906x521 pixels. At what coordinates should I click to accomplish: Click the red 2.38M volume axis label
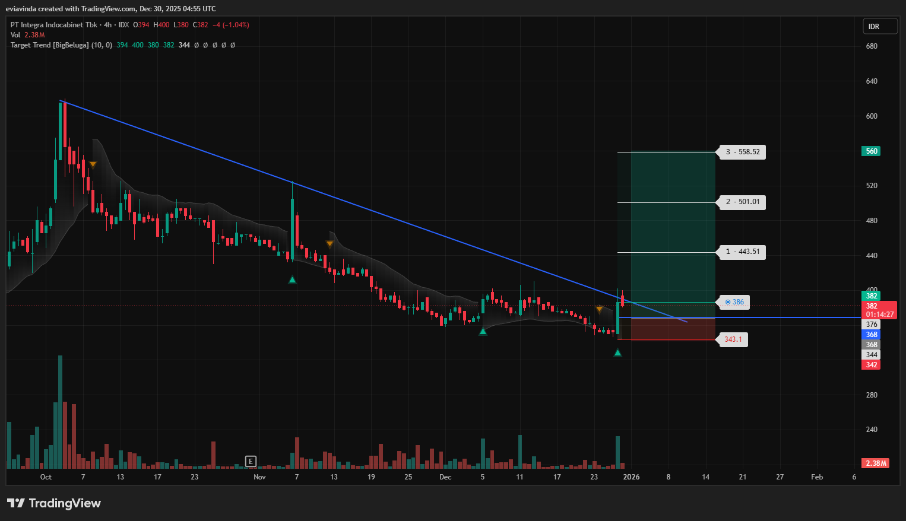(x=875, y=463)
